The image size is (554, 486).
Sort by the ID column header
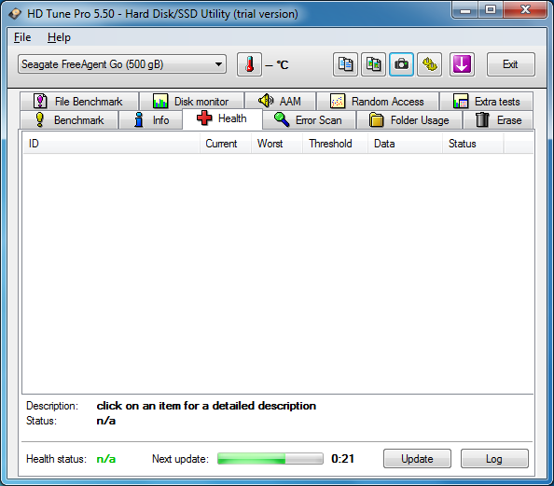(x=111, y=144)
